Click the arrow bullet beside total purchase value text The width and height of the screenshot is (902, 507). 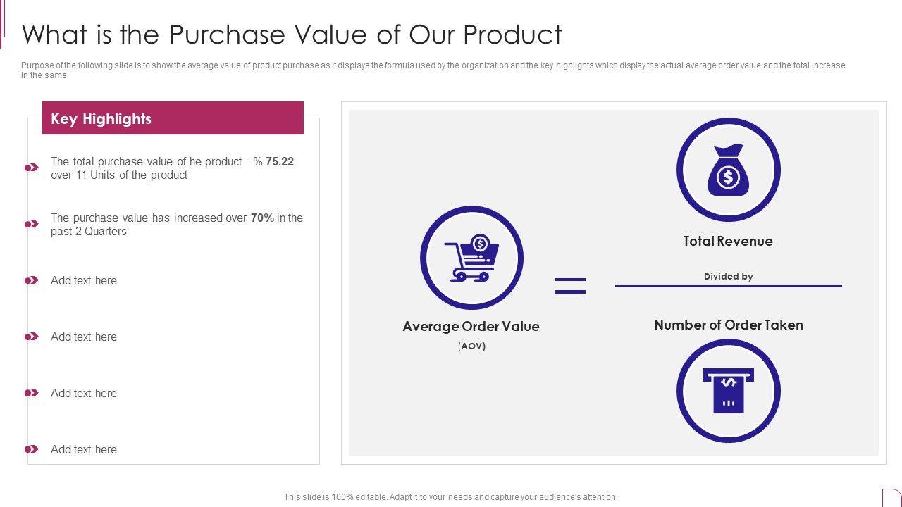click(x=32, y=168)
